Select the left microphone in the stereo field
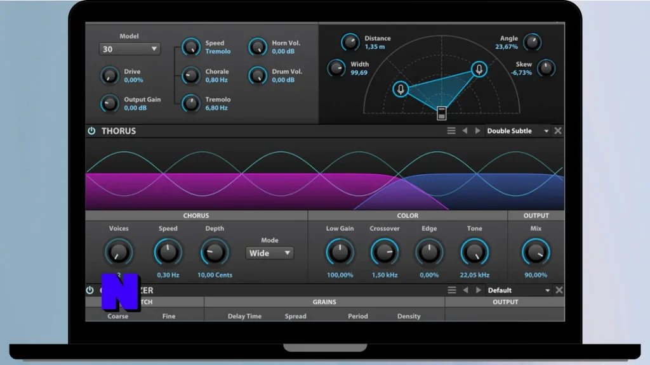This screenshot has width=650, height=365. [x=401, y=89]
